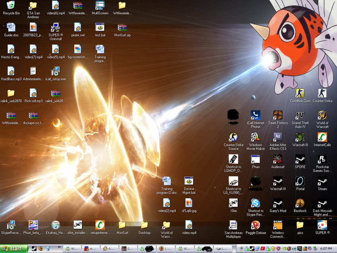
Task: Click the 6:07 PM taskbar clock
Action: pos(326,249)
